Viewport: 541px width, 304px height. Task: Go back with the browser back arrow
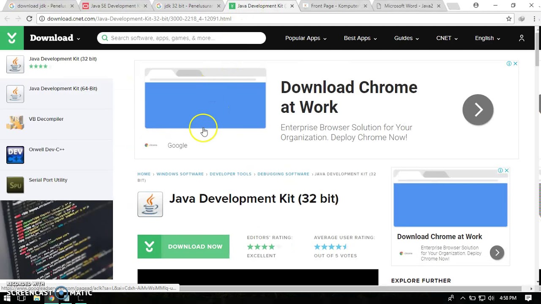tap(7, 19)
